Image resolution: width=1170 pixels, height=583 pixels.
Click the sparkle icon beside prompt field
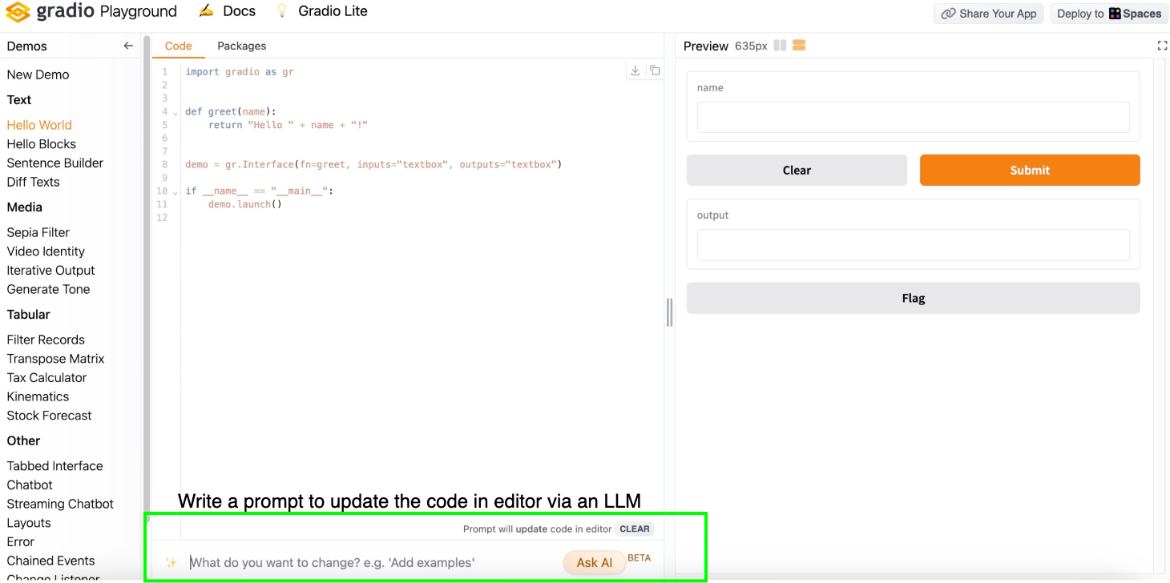pyautogui.click(x=171, y=562)
